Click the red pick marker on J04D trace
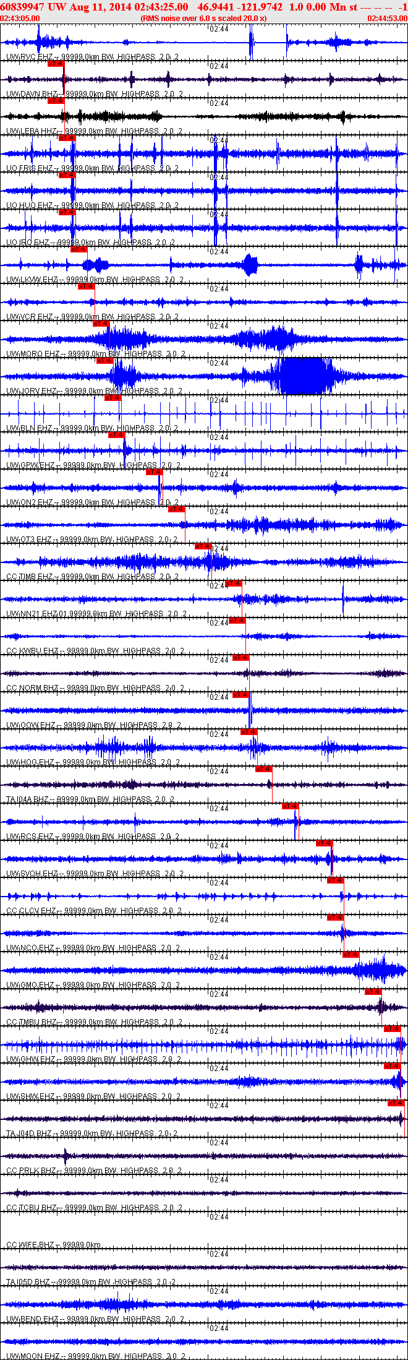Viewport: 408px width, 1360px height. coord(396,1103)
